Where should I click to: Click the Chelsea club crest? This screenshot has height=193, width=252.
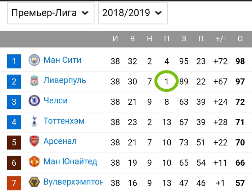click(x=34, y=100)
